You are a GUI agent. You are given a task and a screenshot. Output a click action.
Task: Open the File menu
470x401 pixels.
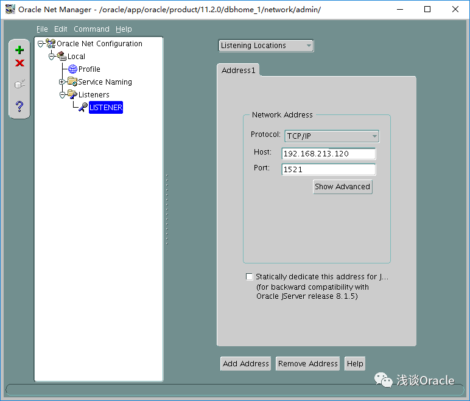(42, 29)
